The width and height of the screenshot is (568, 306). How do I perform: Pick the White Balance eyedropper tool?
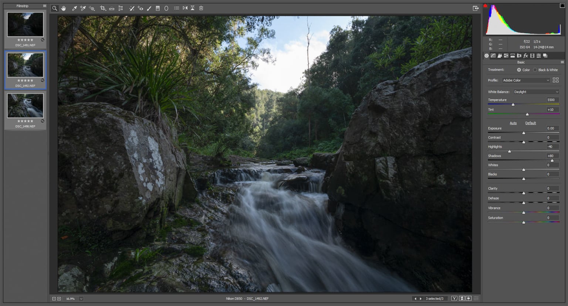coord(74,8)
